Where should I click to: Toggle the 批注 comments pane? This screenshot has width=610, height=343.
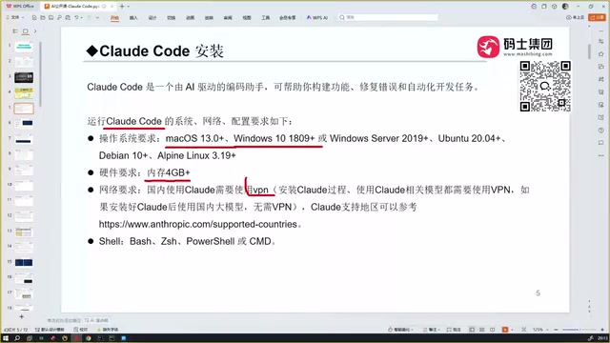[454, 330]
